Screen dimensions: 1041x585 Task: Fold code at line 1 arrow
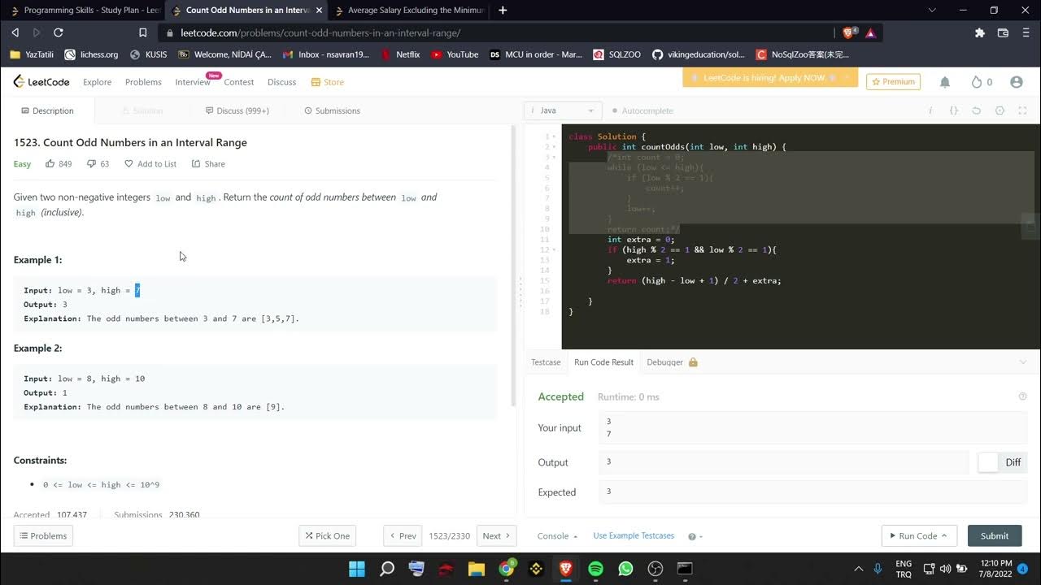[555, 136]
